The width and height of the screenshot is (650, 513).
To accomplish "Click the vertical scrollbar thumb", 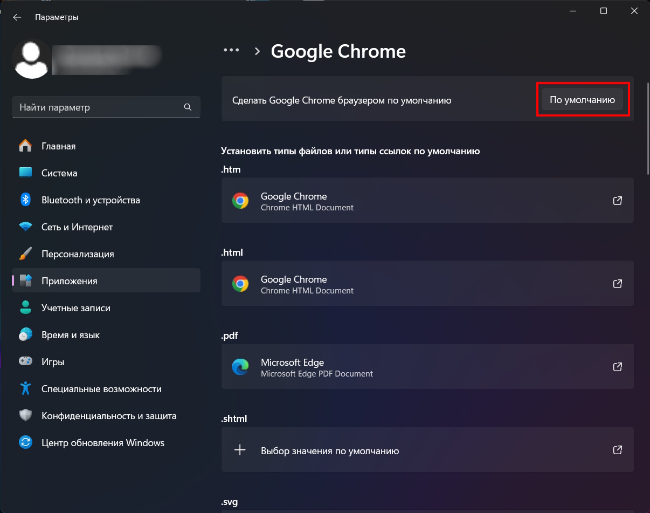I will tap(648, 128).
